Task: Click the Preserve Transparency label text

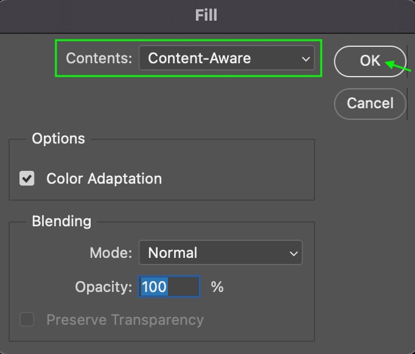Action: (x=125, y=320)
